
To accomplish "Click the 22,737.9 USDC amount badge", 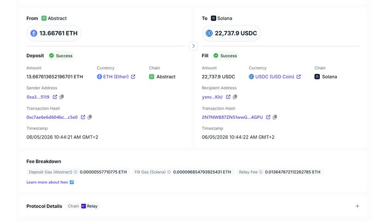I will 231,33.
